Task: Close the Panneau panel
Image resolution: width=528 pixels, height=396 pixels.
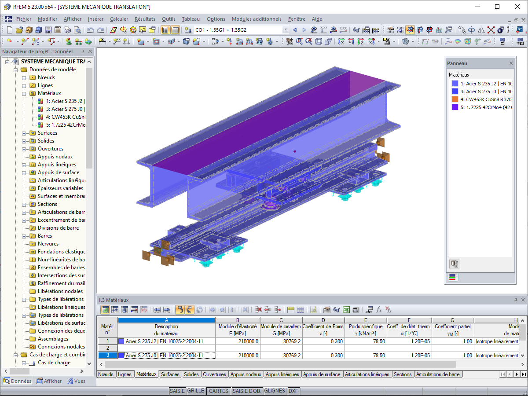Action: coord(511,63)
